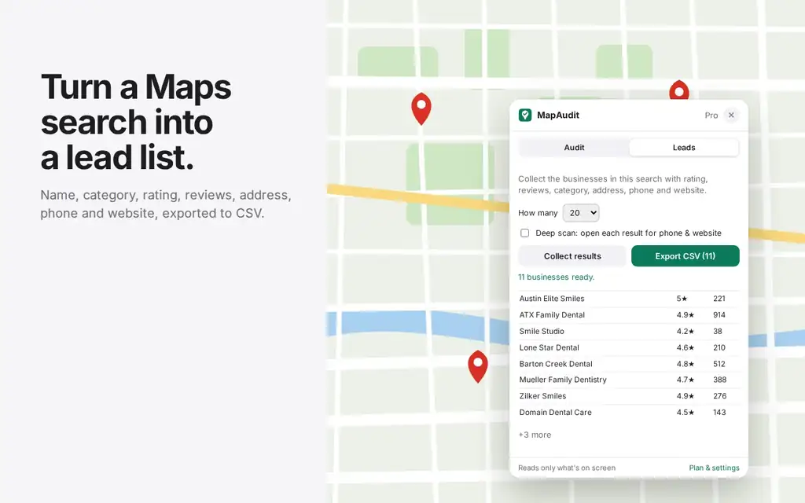This screenshot has width=805, height=503.
Task: Click the 914 review count value
Action: 719,315
